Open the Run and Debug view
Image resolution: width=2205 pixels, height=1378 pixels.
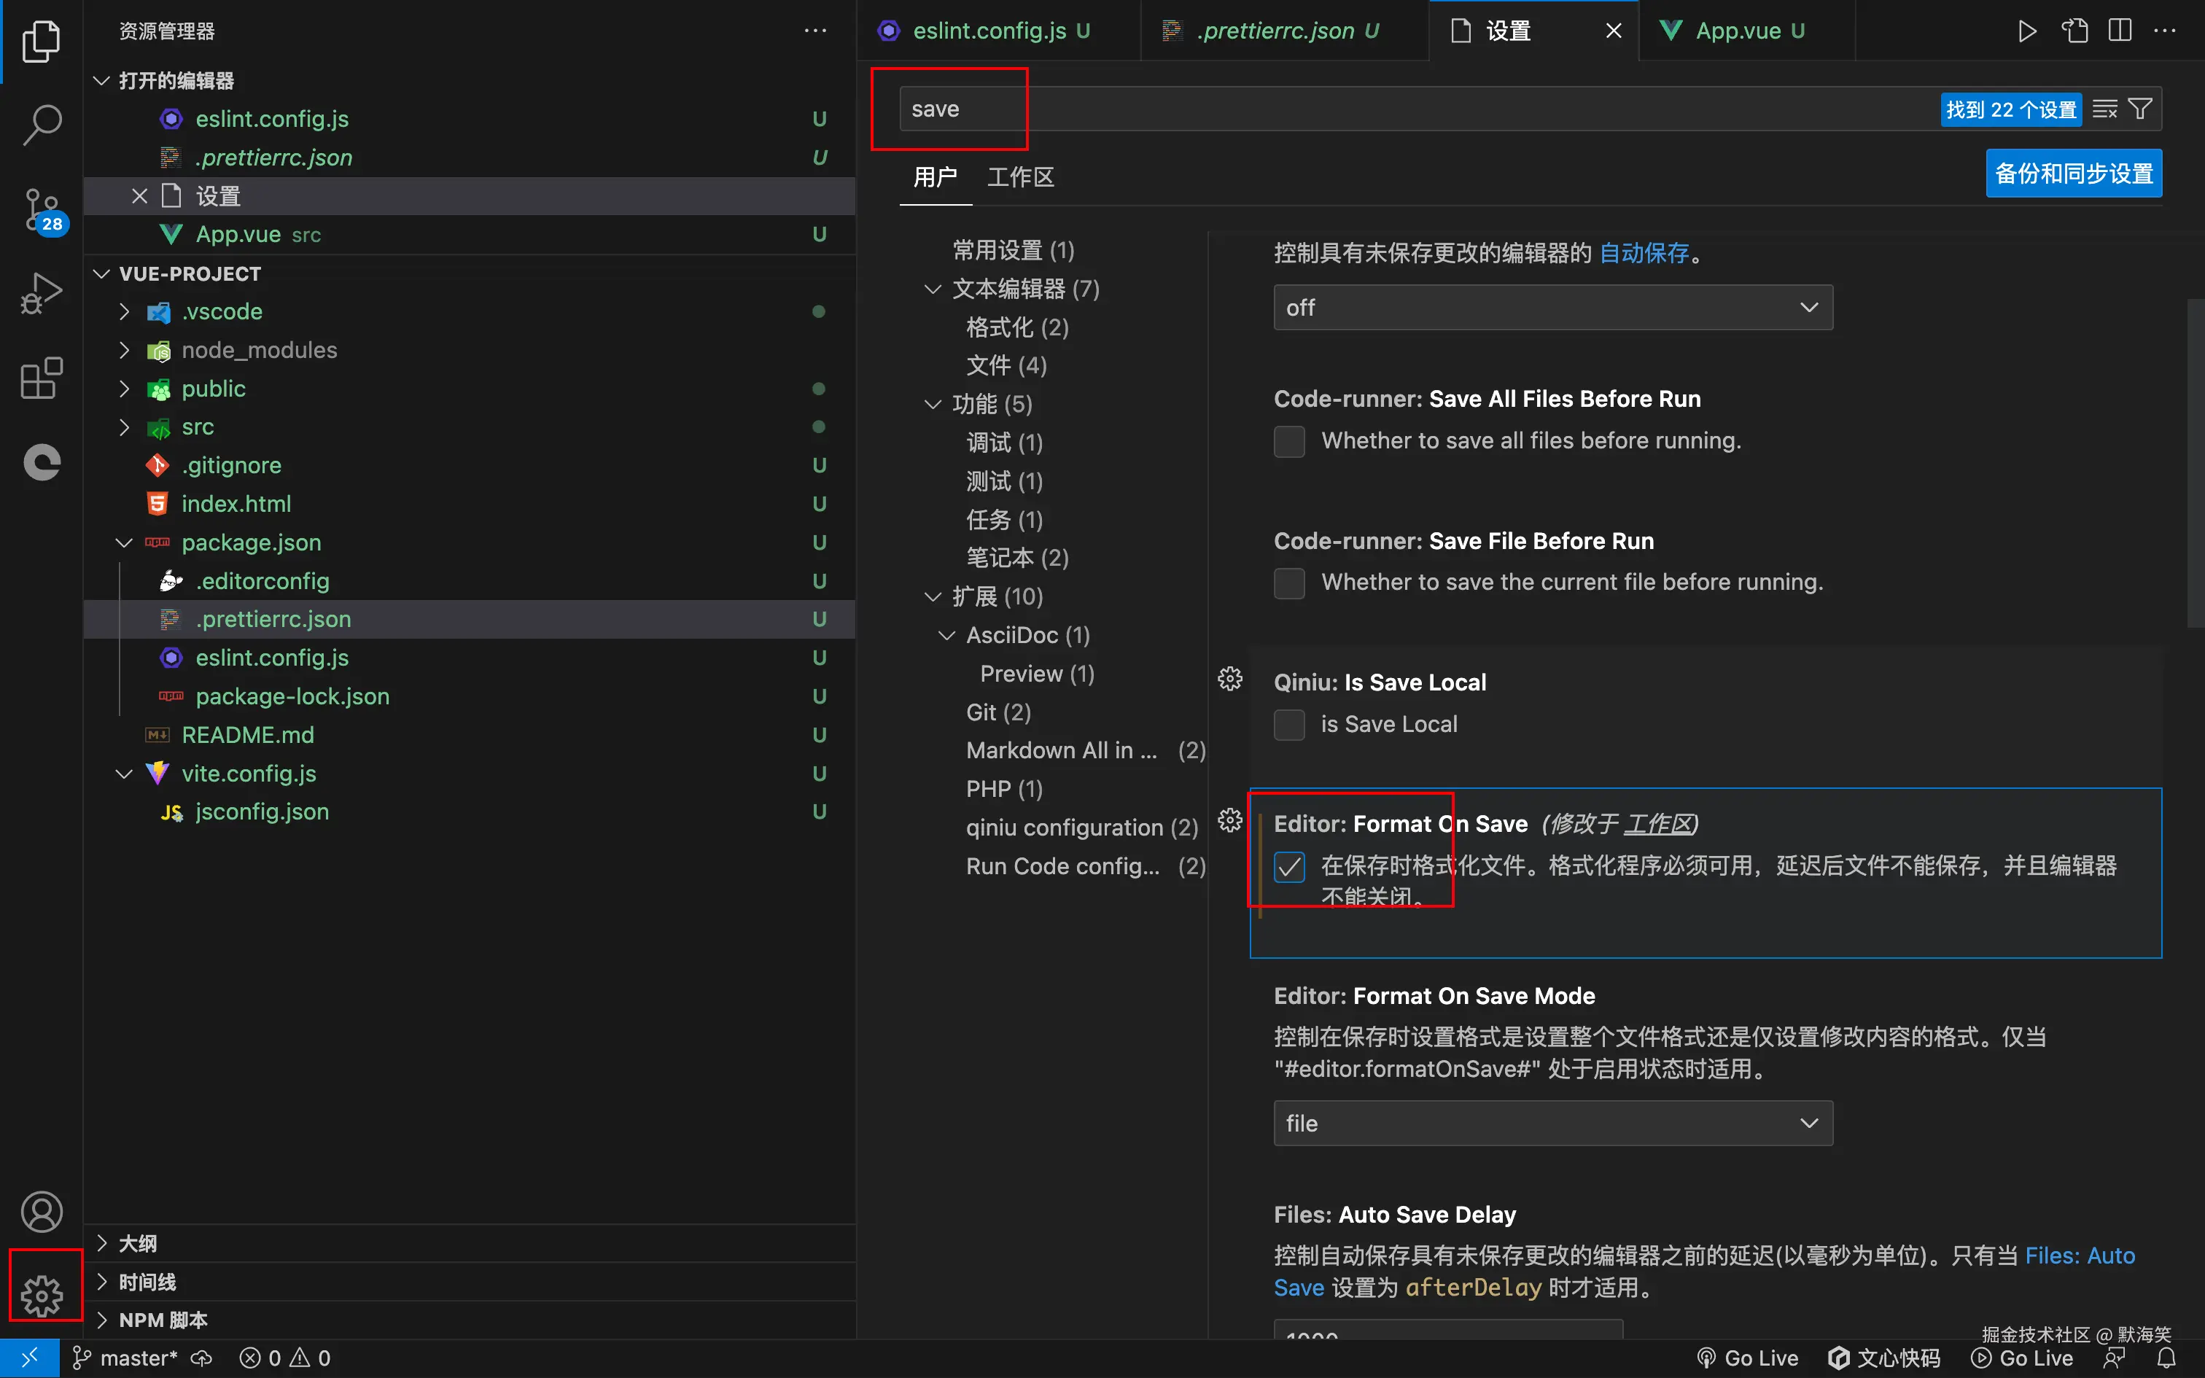42,293
